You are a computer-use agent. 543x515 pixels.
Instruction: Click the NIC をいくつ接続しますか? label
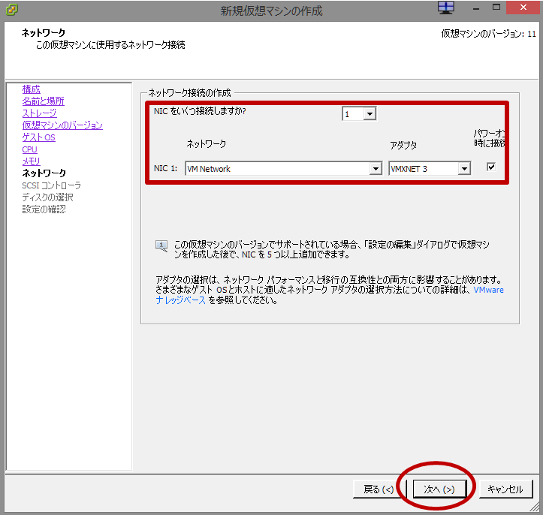(200, 111)
